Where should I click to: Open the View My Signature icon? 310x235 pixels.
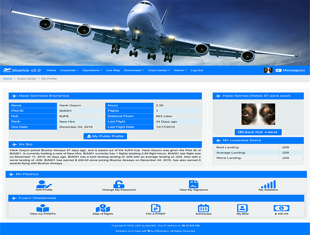coord(194,184)
